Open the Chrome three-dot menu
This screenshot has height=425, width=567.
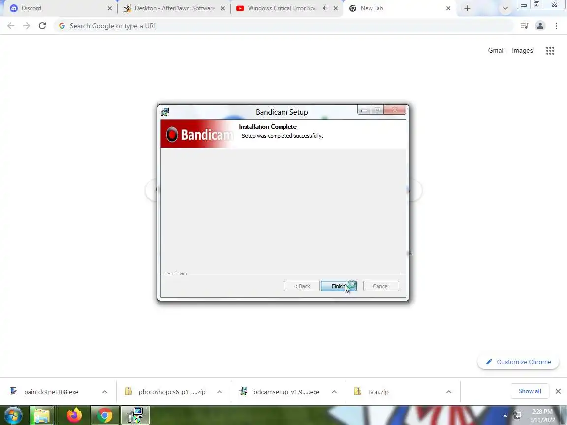(x=556, y=26)
